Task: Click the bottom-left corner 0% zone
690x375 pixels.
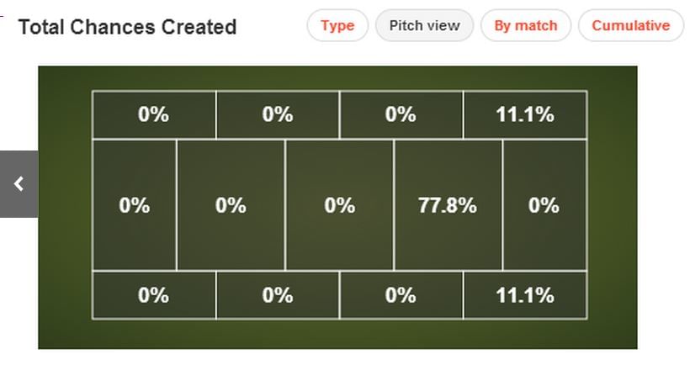Action: click(154, 295)
